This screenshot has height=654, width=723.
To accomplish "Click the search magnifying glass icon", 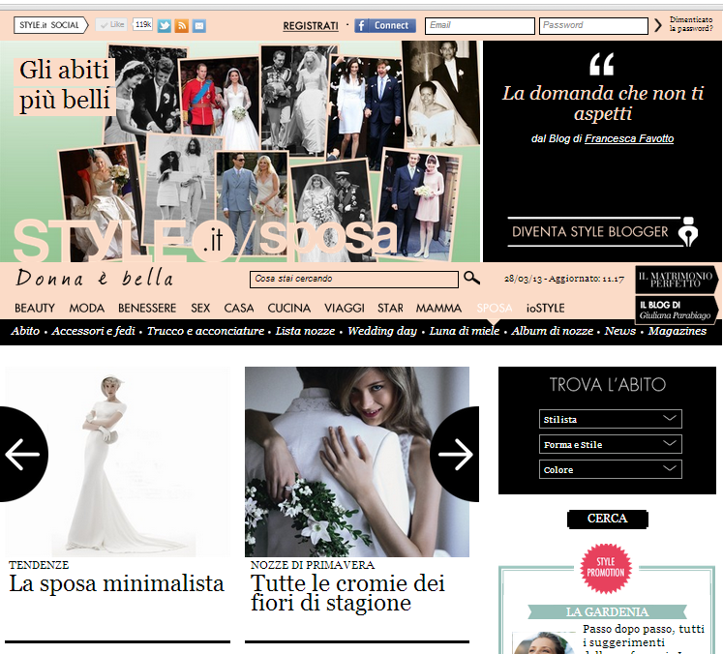I will (x=471, y=279).
